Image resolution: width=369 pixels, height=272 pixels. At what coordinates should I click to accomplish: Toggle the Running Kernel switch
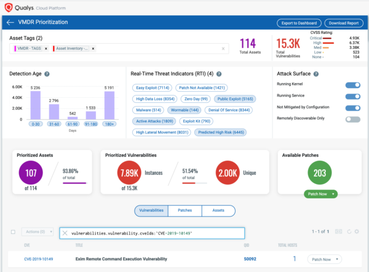(x=352, y=86)
